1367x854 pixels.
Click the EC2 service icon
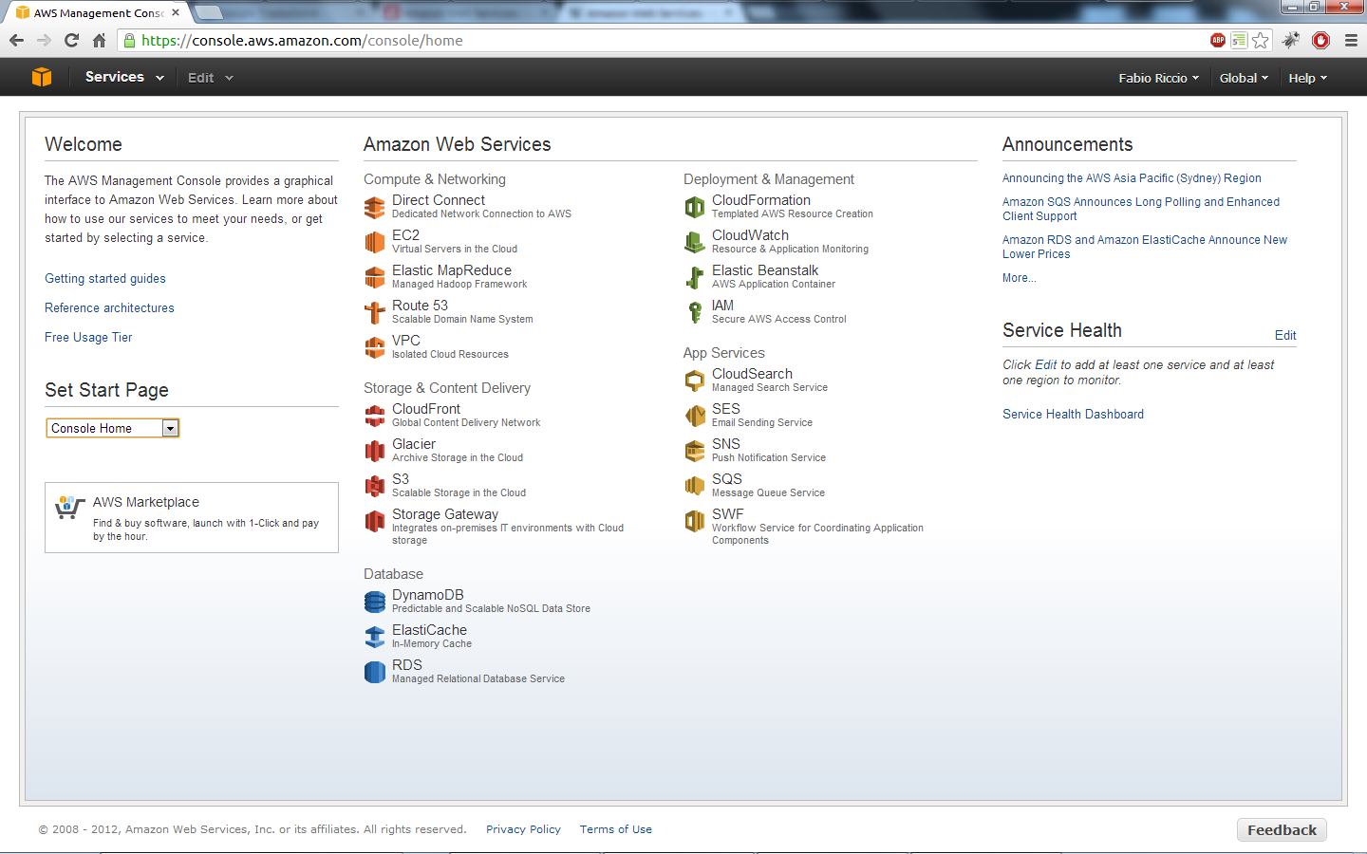(x=375, y=242)
